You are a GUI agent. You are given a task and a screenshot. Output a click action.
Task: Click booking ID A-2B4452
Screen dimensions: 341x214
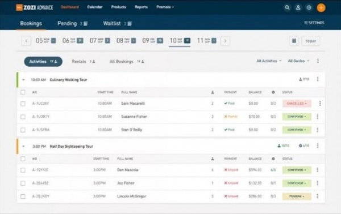40,183
